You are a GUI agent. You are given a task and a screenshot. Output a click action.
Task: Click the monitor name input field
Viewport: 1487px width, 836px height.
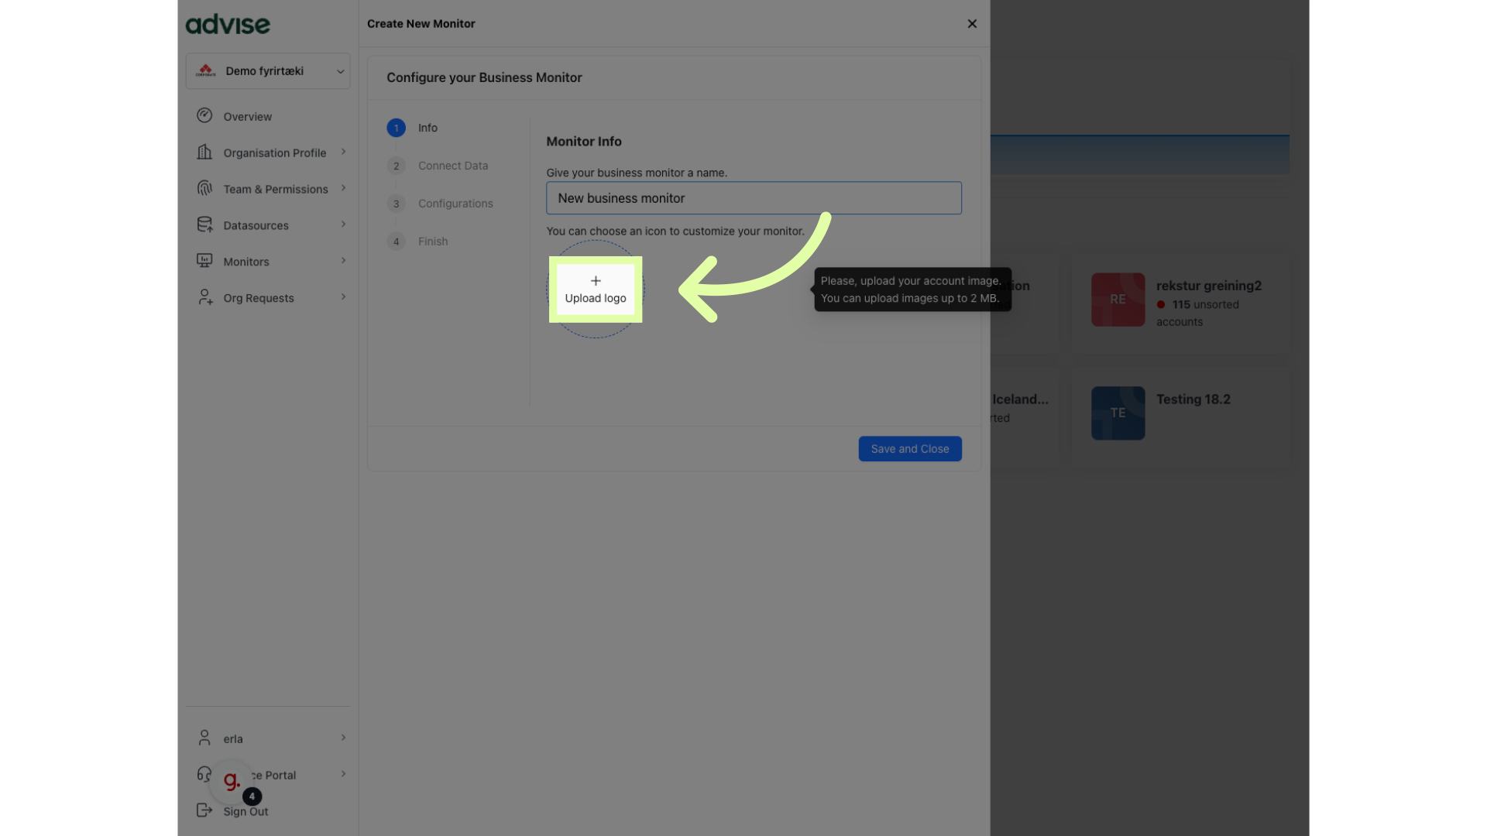point(753,198)
